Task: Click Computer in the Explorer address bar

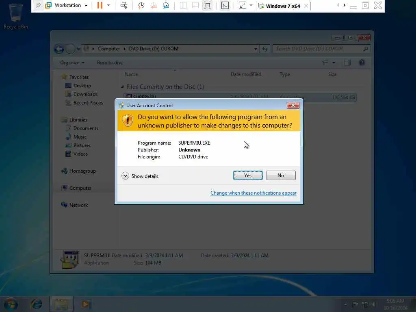Action: (109, 49)
